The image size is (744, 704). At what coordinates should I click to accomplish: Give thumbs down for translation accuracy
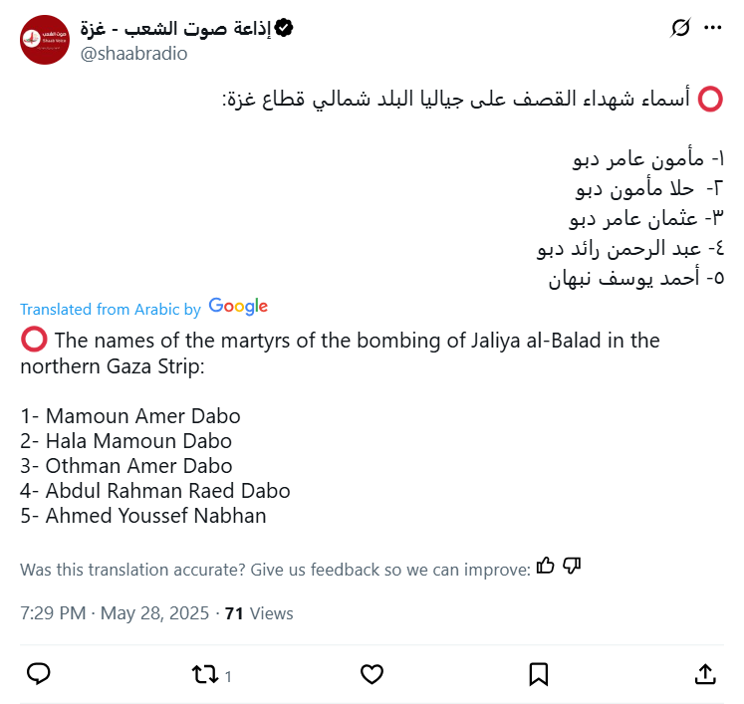point(571,567)
